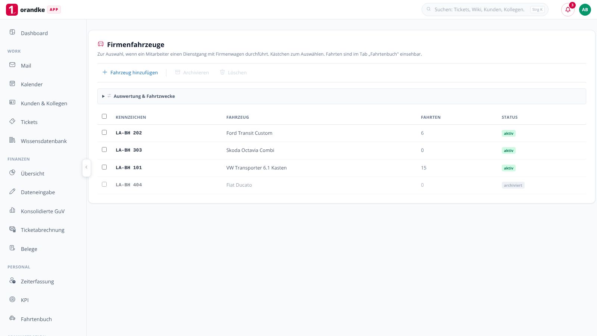Click the Fiat Ducato vehicle name

point(239,185)
